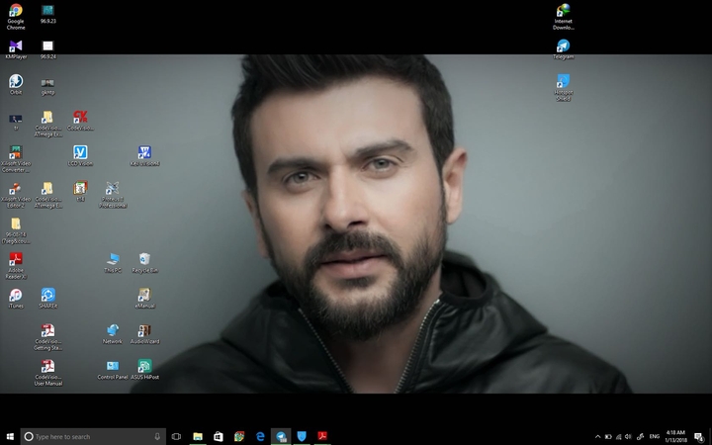Open the clock and calendar flyout
Screen dimensions: 712x445
pyautogui.click(x=675, y=436)
